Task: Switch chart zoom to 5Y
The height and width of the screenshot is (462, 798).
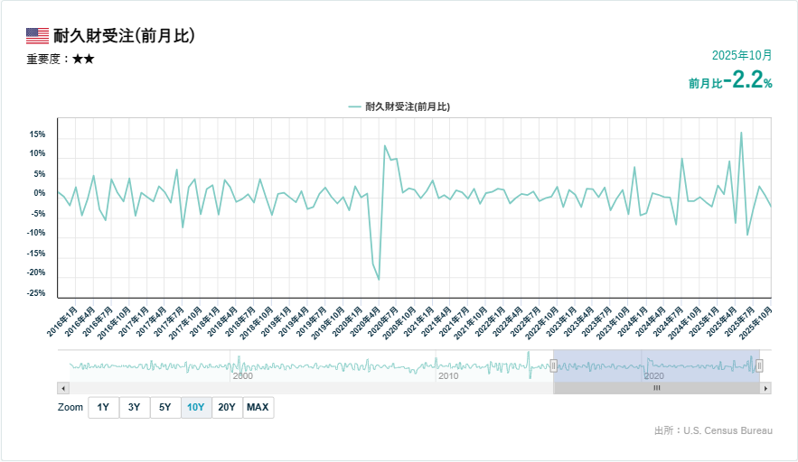Action: tap(164, 407)
